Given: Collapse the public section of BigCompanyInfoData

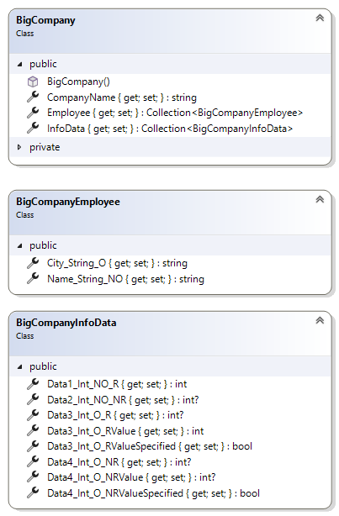Looking at the screenshot, I should pyautogui.click(x=19, y=366).
